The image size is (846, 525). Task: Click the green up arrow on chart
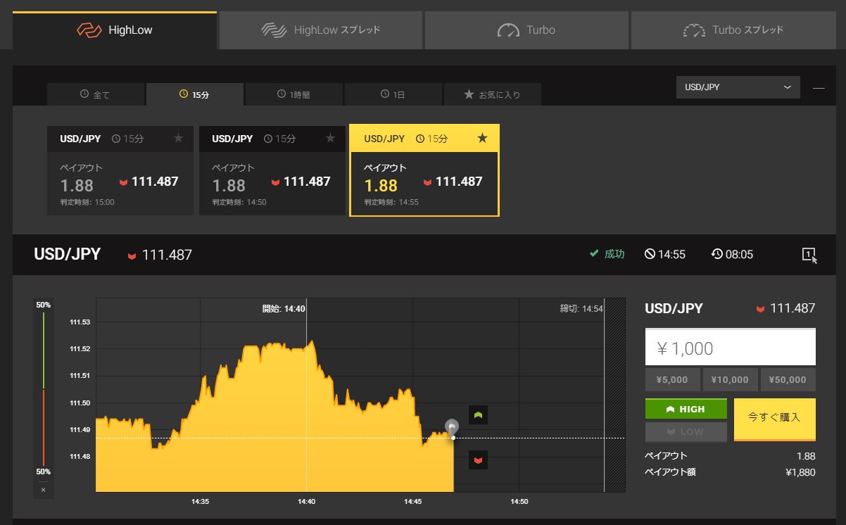click(479, 415)
